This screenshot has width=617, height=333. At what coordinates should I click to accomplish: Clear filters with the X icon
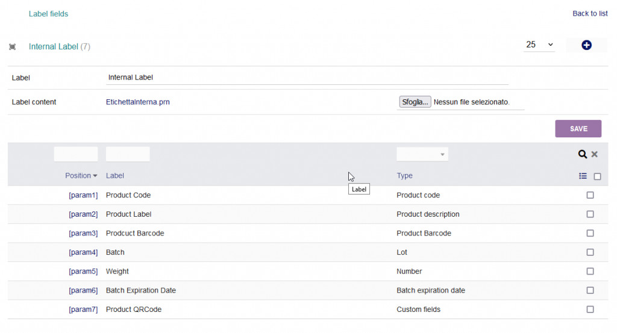[595, 154]
